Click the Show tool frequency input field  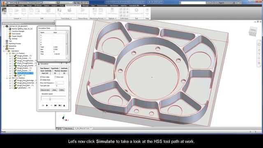pos(60,83)
